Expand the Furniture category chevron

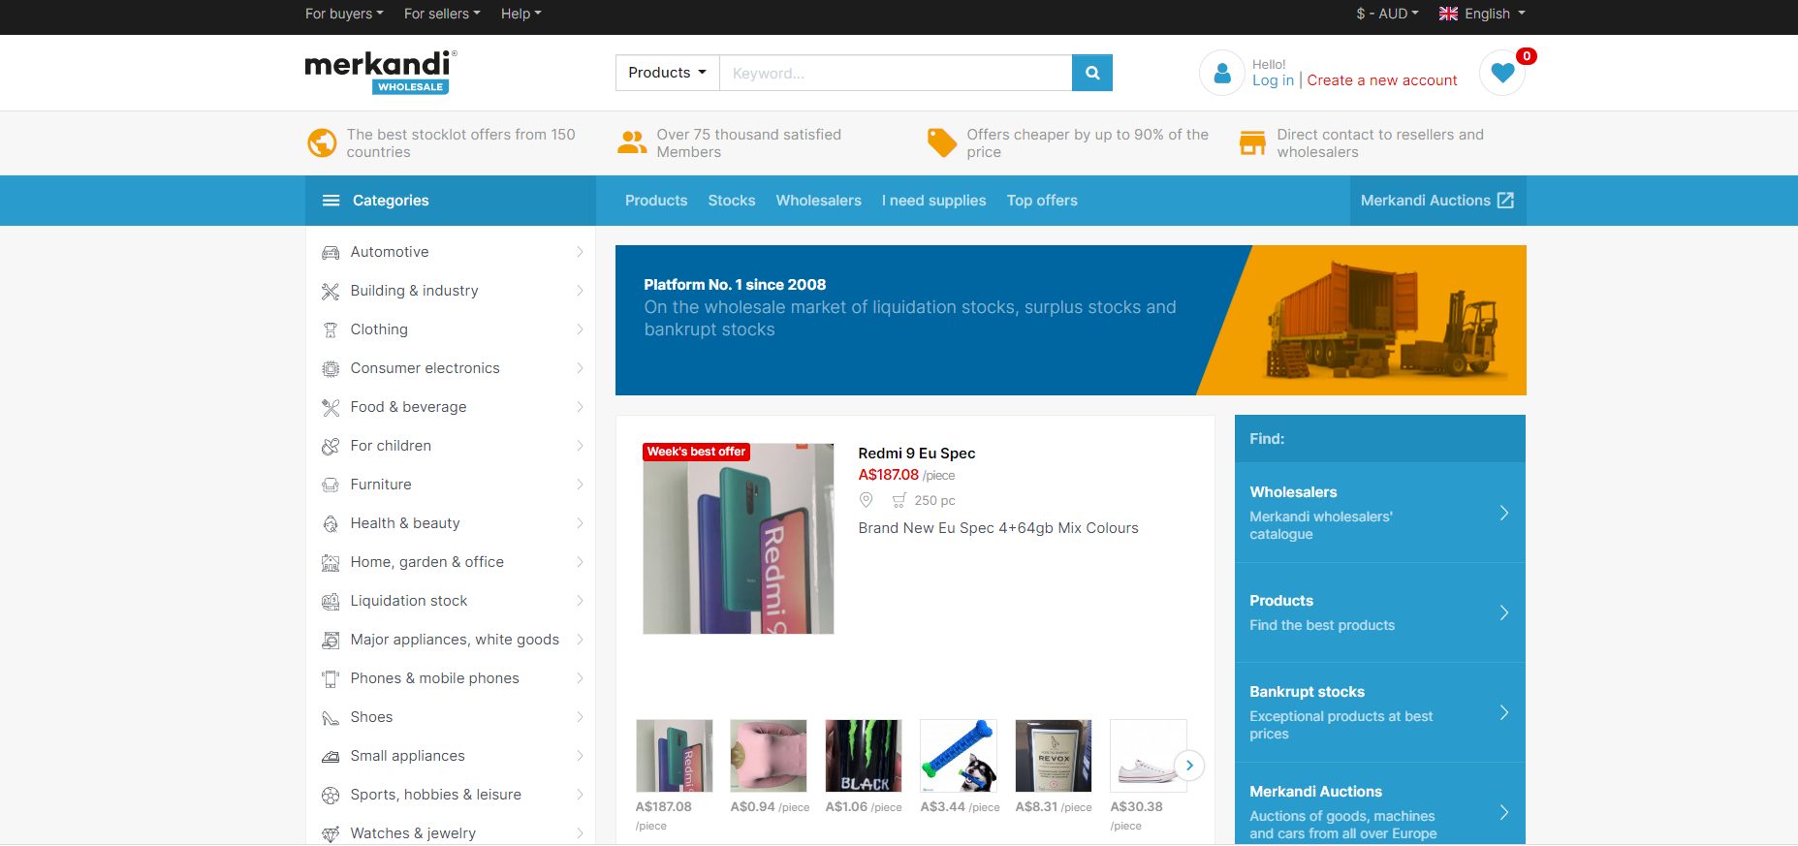point(580,485)
